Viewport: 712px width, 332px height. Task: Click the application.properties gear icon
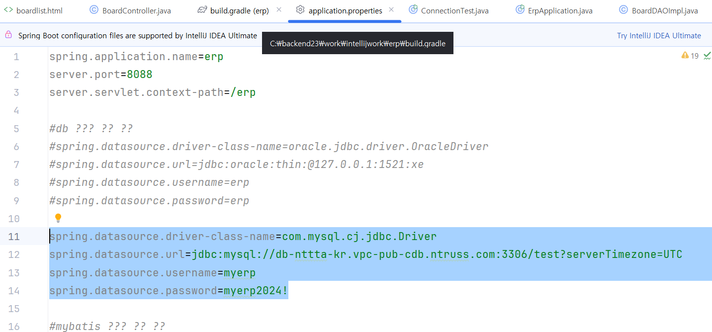(x=300, y=10)
